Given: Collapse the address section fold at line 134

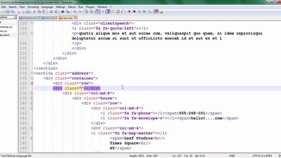Looking at the screenshot, I should 32,73.
